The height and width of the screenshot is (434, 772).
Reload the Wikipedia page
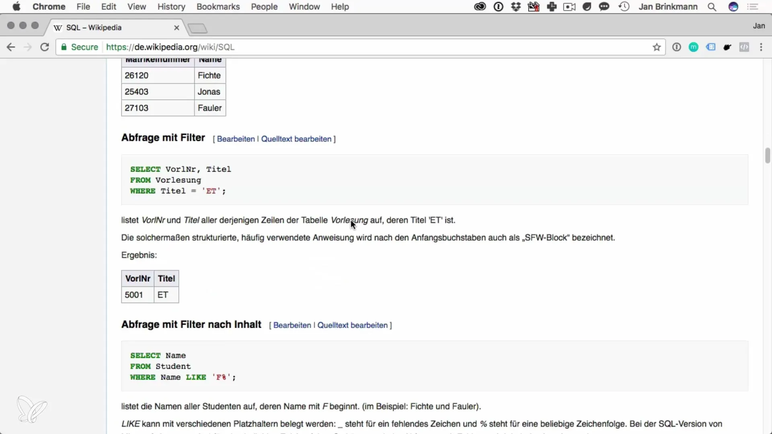[x=45, y=47]
